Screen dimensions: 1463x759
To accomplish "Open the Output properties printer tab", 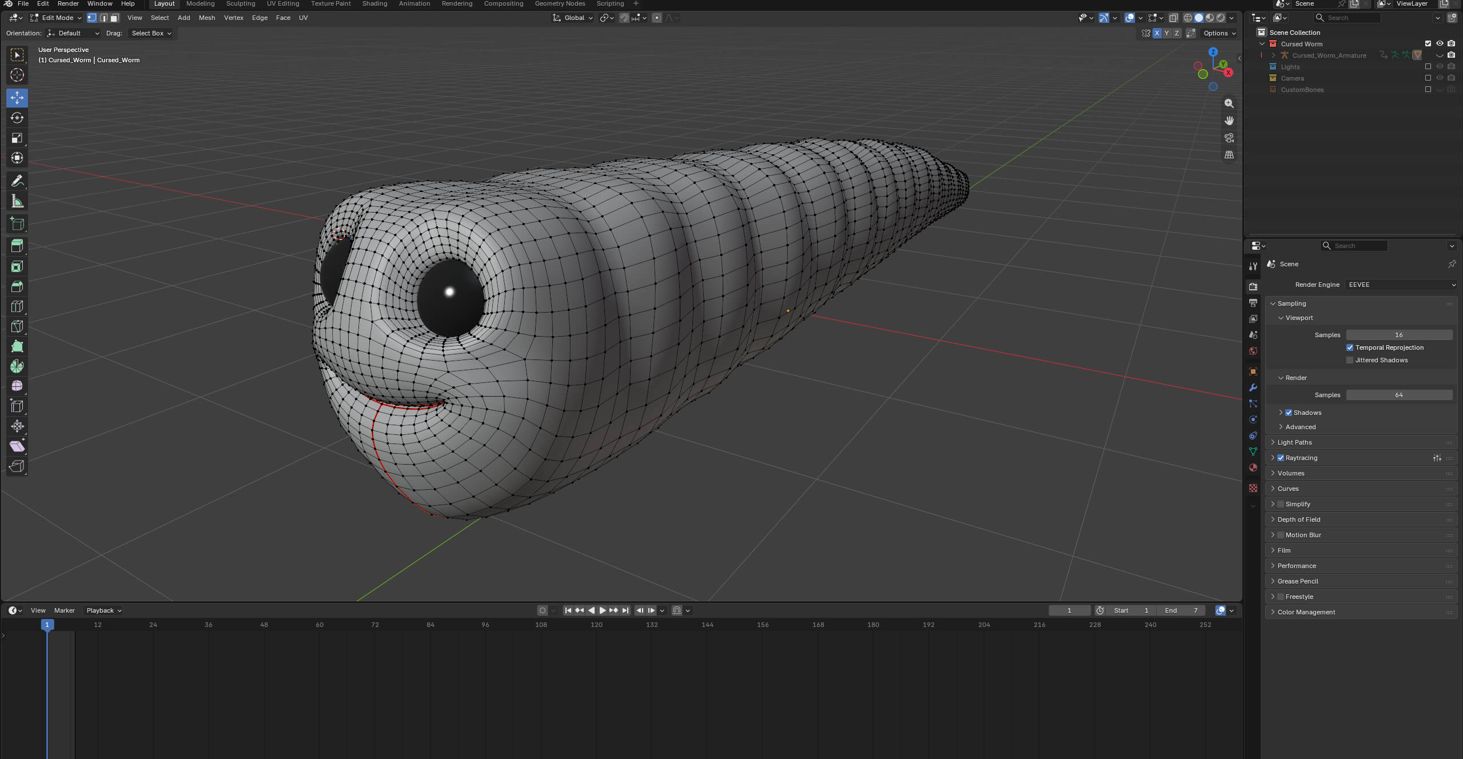I will coord(1253,303).
